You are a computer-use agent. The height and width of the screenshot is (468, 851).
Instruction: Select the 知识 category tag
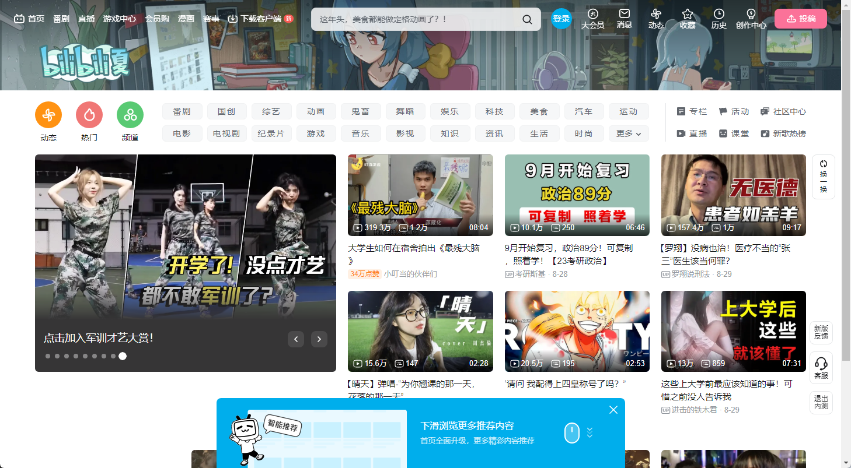(450, 133)
